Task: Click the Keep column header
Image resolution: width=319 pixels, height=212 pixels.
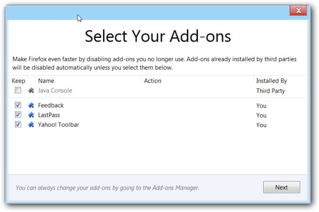Action: 19,81
